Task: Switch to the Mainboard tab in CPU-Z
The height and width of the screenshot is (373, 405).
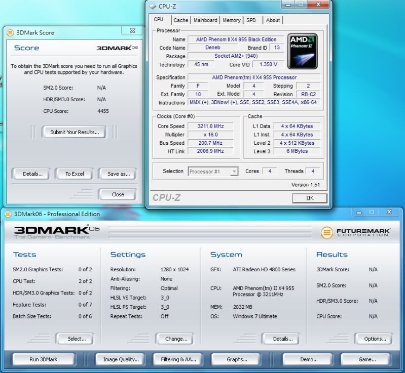Action: click(x=205, y=20)
